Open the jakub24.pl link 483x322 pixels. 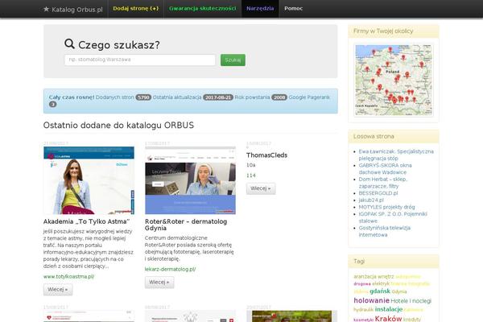pos(371,200)
